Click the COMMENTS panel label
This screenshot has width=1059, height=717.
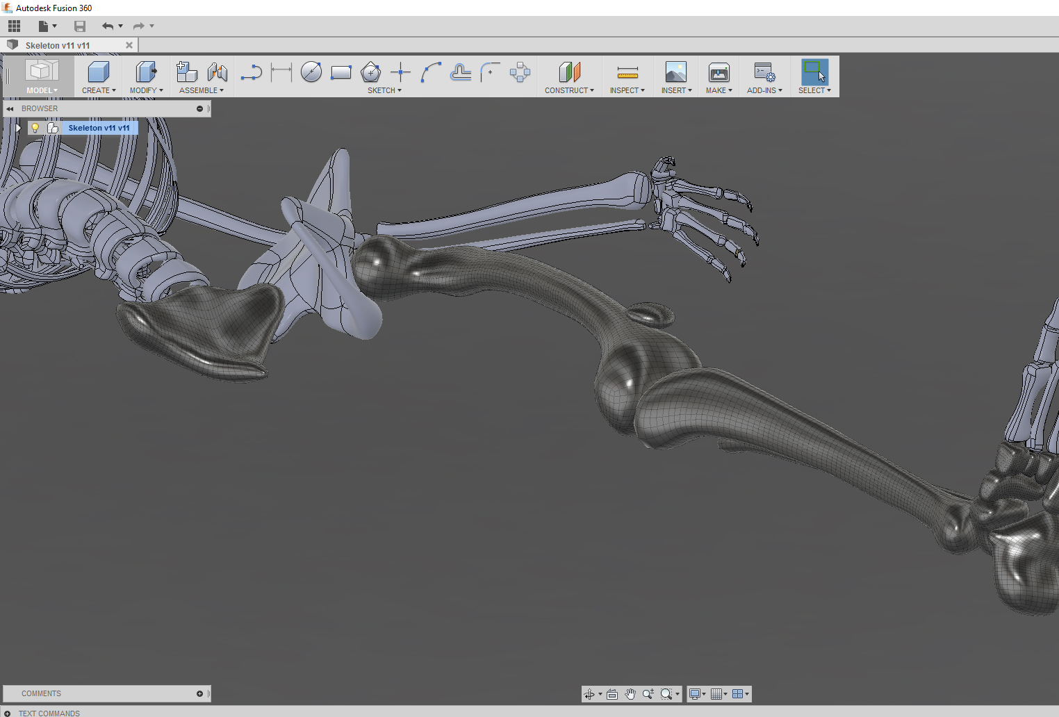41,693
